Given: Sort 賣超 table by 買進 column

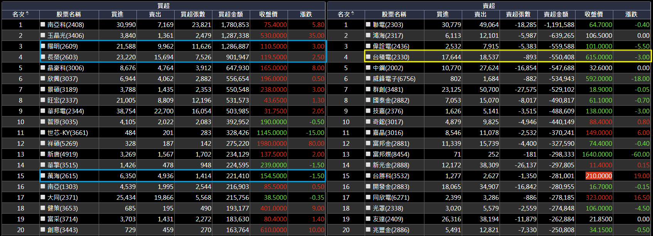Looking at the screenshot, I should [x=443, y=14].
